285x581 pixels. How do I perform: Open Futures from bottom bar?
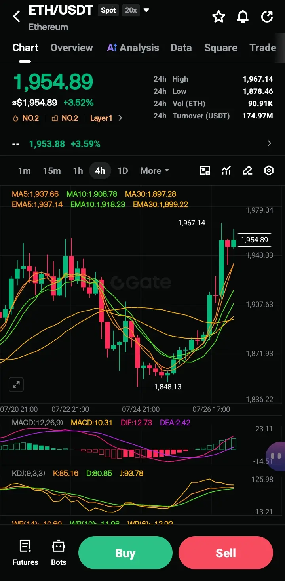pos(25,553)
